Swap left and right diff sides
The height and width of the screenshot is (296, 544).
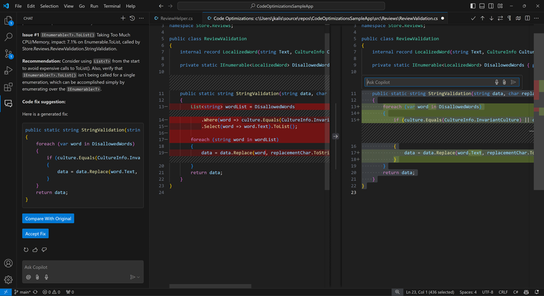[500, 18]
